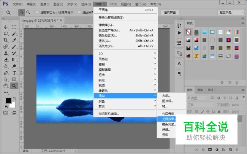247x154 pixels.
Task: Select the Pen tool
Action: 6,73
